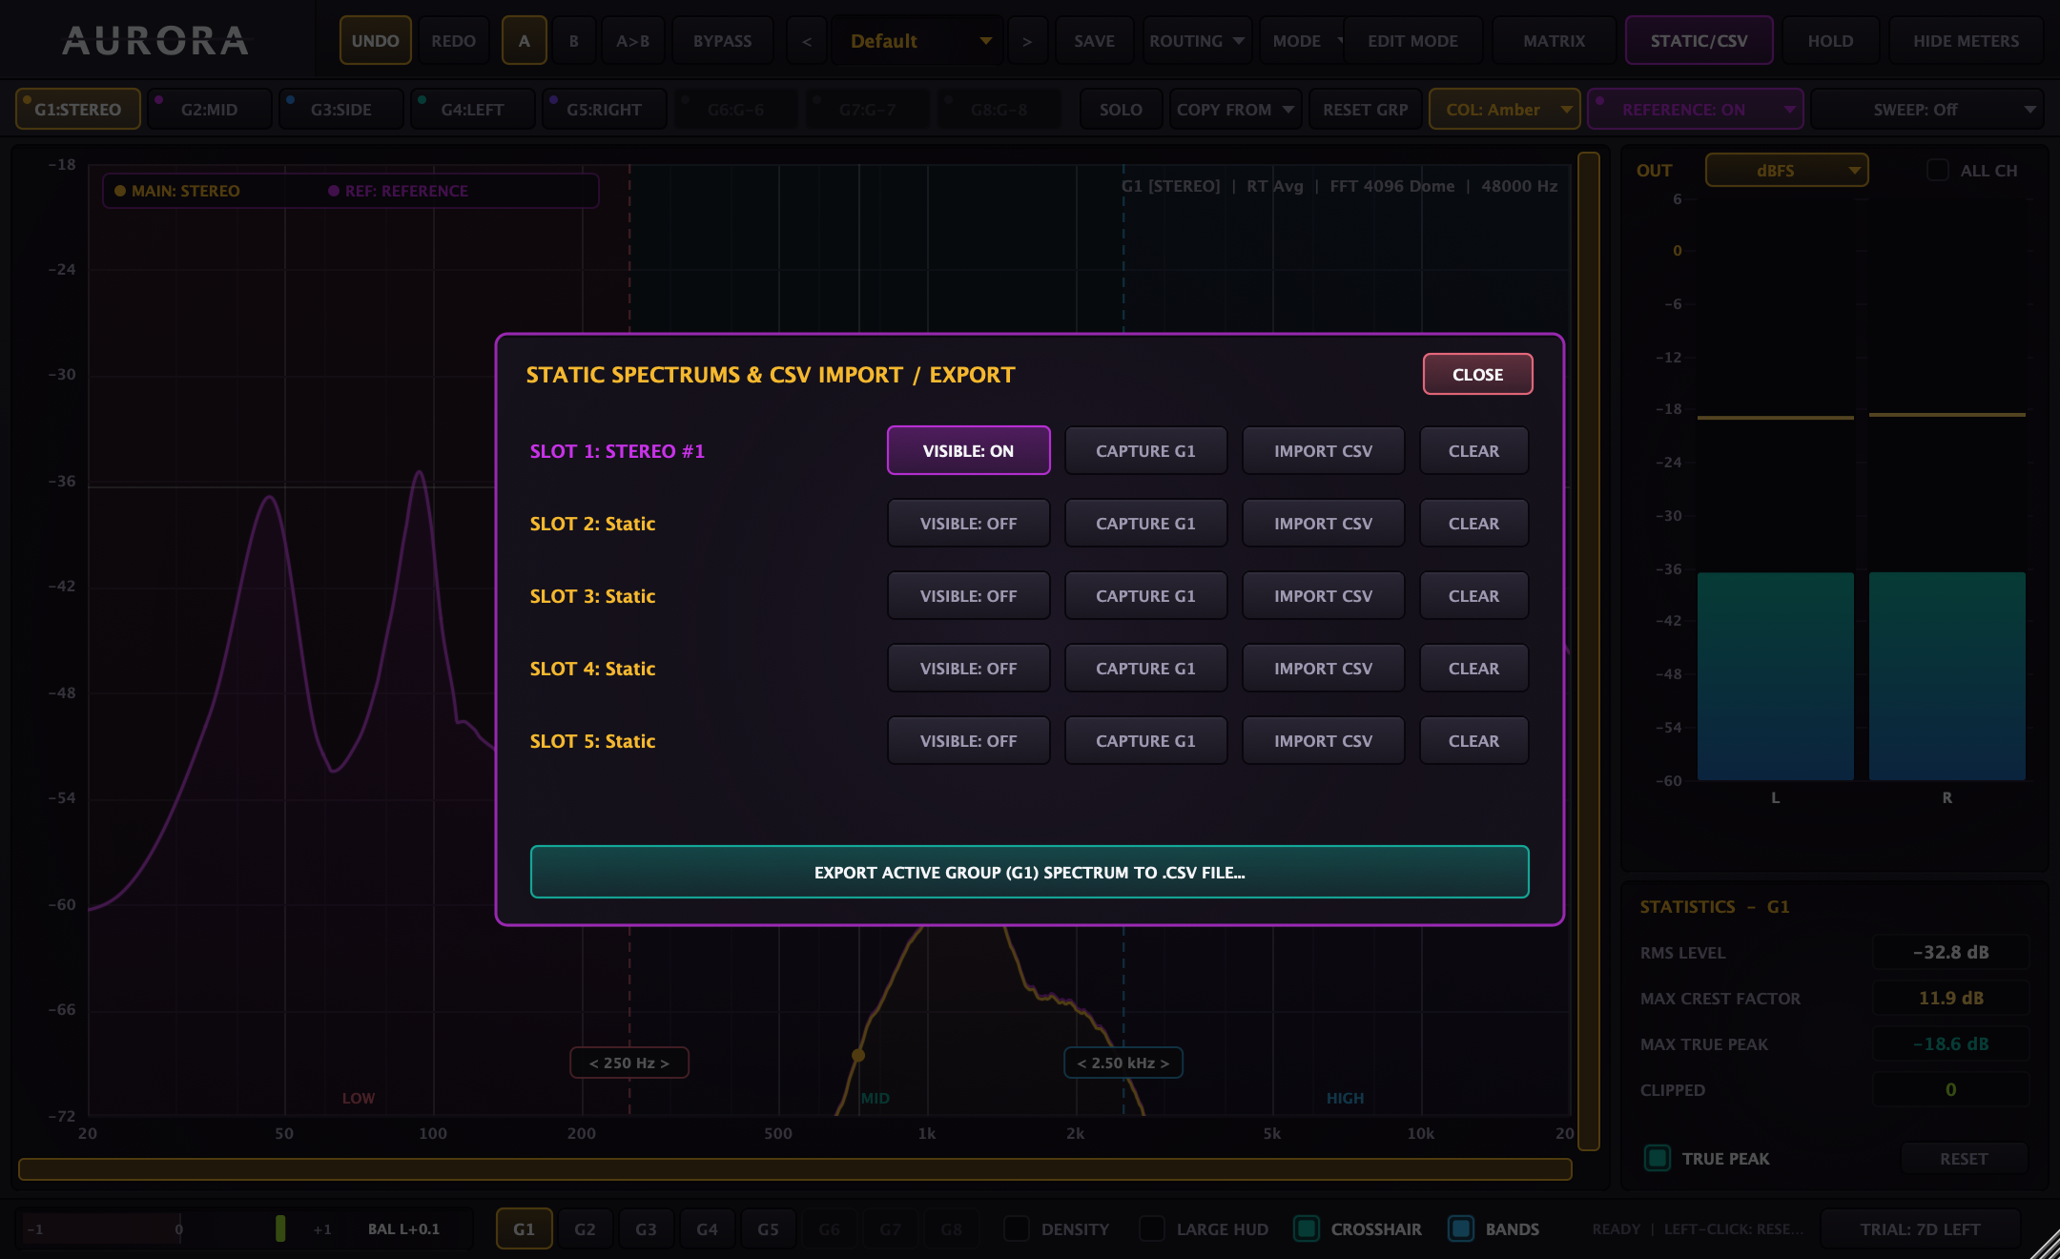Open the REFERENCE: ON dropdown
Screen dimensions: 2060x1259
click(x=1695, y=110)
